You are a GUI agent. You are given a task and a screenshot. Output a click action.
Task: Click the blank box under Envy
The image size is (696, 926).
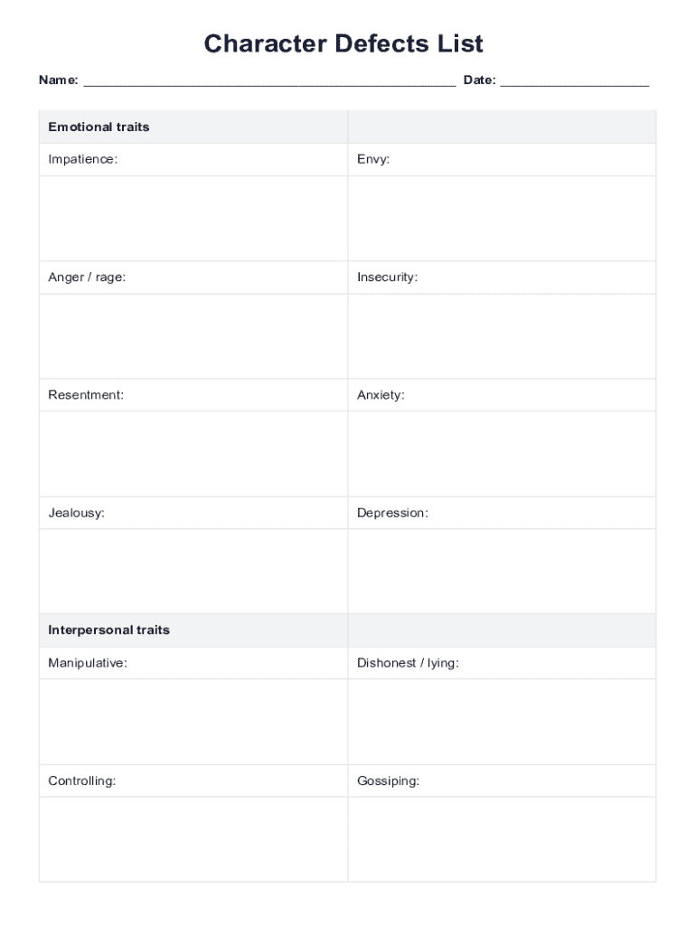click(502, 218)
